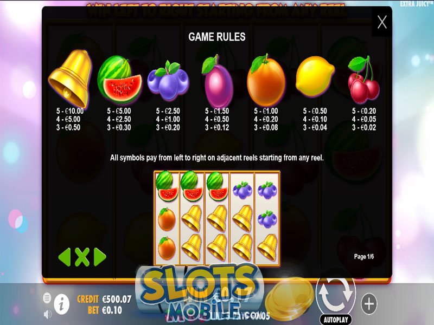Select the orange paytable symbol
Screen dimensions: 434x325
[266, 80]
